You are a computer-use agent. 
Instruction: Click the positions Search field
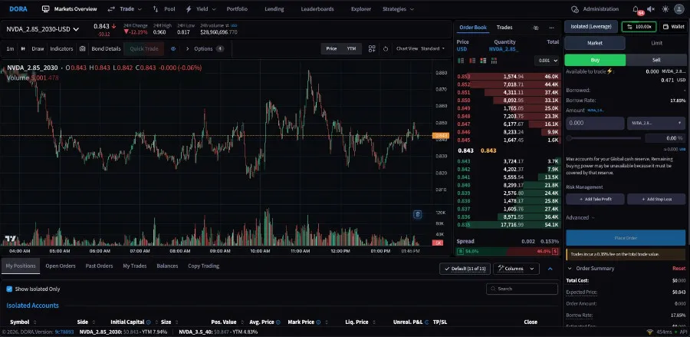[522, 289]
